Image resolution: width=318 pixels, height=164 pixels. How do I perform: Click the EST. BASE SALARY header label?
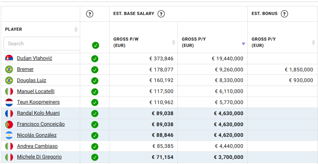coord(134,13)
